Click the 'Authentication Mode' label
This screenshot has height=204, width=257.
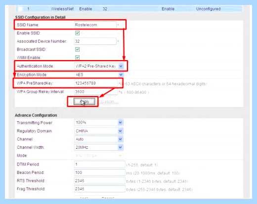tap(35, 66)
